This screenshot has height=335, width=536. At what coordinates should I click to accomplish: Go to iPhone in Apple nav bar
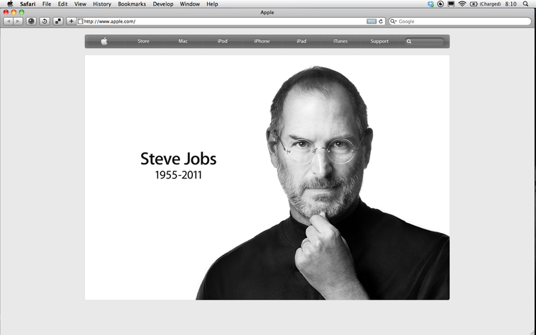click(262, 41)
